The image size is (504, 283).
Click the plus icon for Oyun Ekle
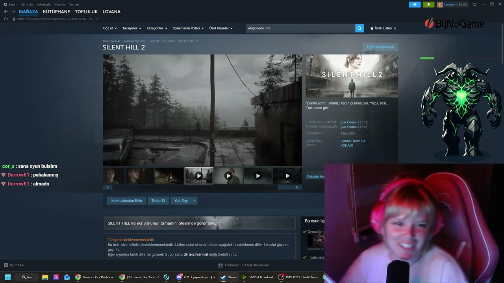click(6, 265)
